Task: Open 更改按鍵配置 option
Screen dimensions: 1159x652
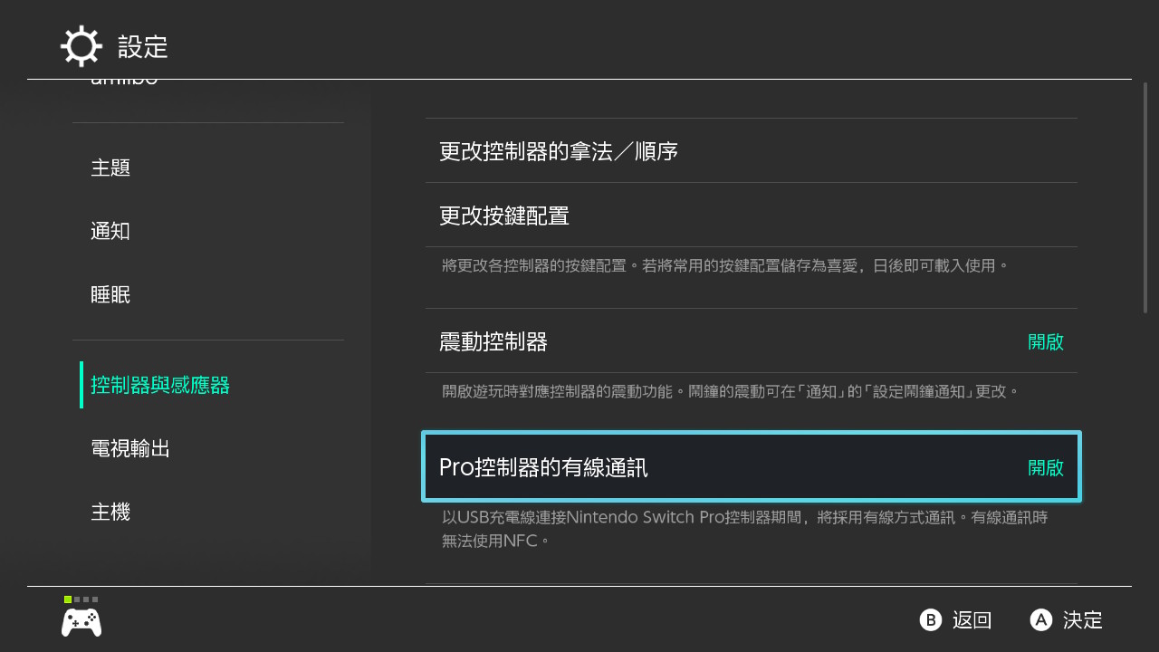Action: (504, 216)
